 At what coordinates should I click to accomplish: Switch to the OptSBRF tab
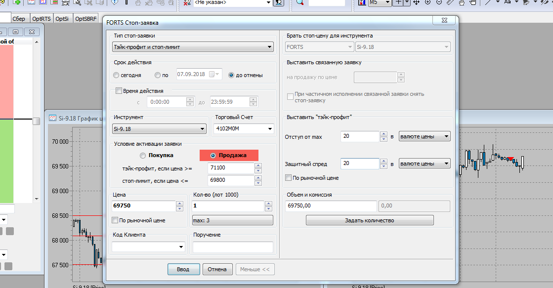pos(85,19)
